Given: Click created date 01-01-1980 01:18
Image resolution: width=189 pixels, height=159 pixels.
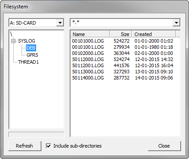Looking at the screenshot, I should point(154,47).
